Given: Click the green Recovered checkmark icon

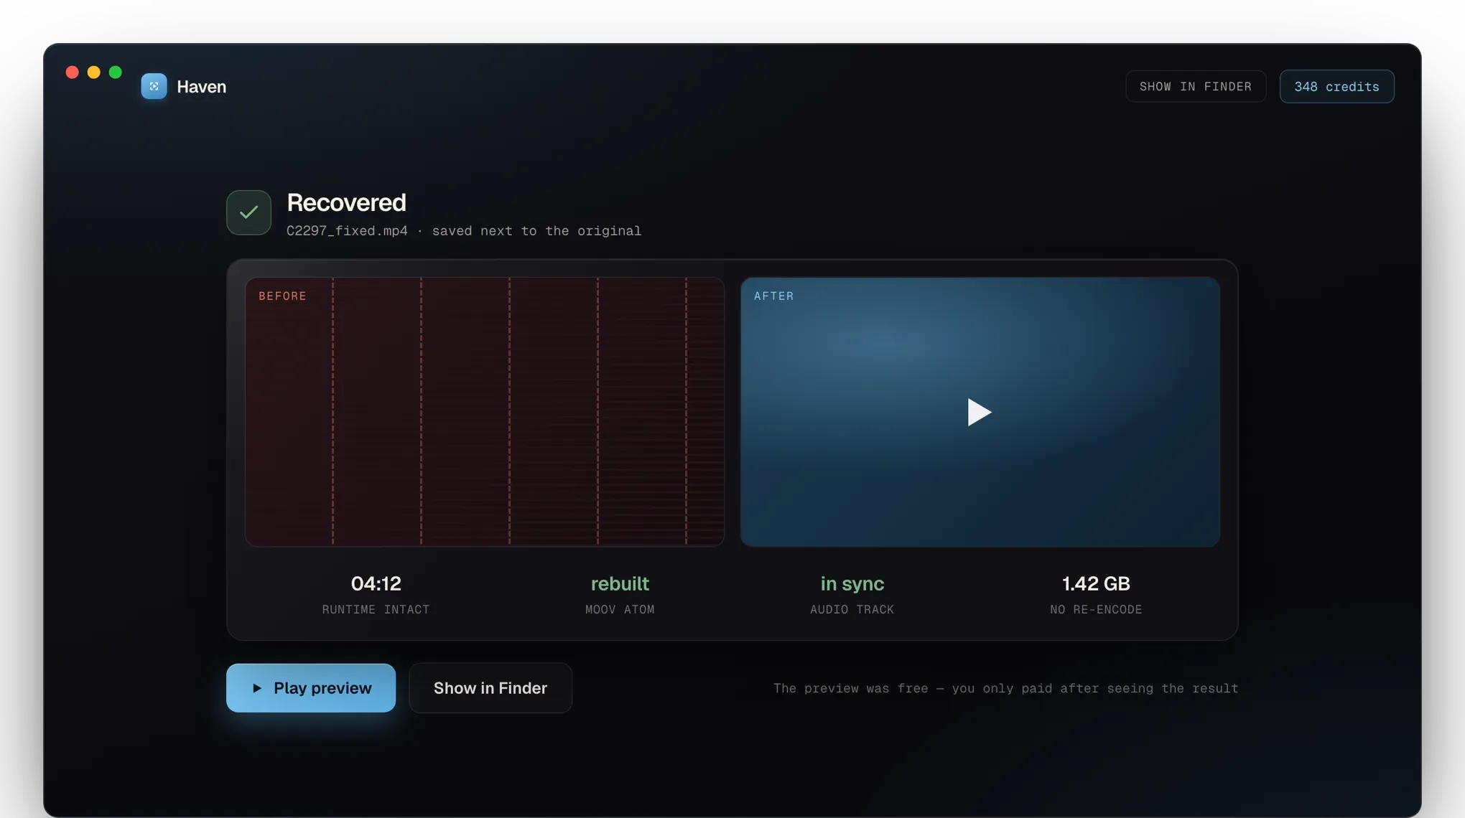Looking at the screenshot, I should pos(248,212).
